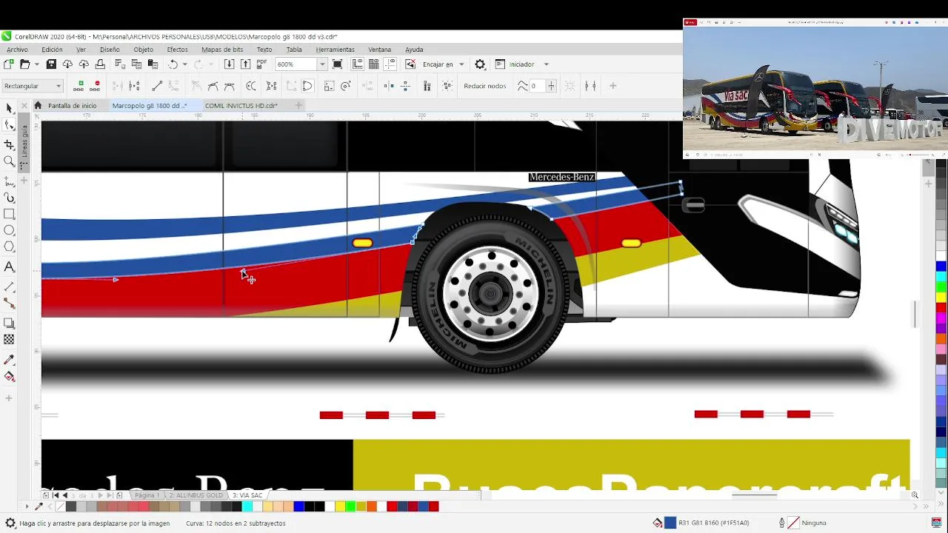Select the Transparency tool in toolbox
Screen dimensions: 948x533
click(x=9, y=340)
